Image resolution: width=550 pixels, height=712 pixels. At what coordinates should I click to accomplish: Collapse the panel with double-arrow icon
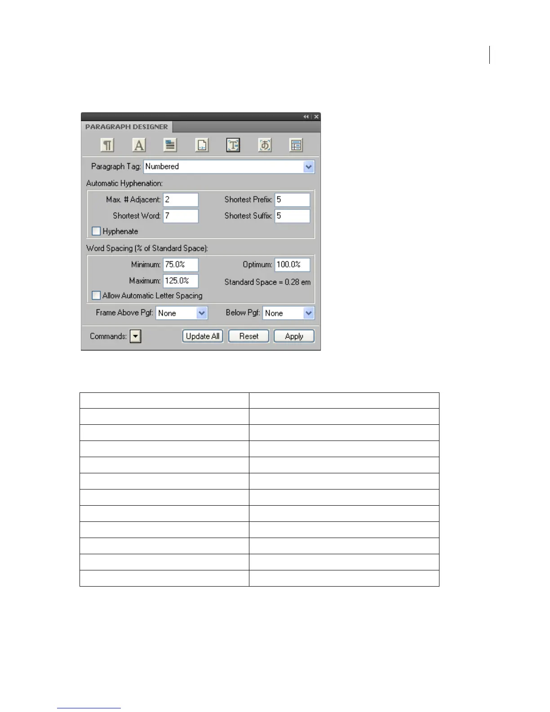[306, 117]
